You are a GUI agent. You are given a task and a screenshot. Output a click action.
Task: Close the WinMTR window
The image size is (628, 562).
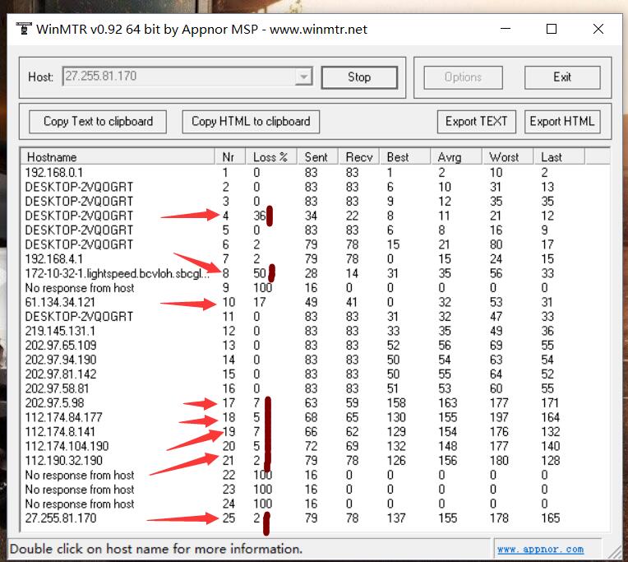[x=598, y=29]
